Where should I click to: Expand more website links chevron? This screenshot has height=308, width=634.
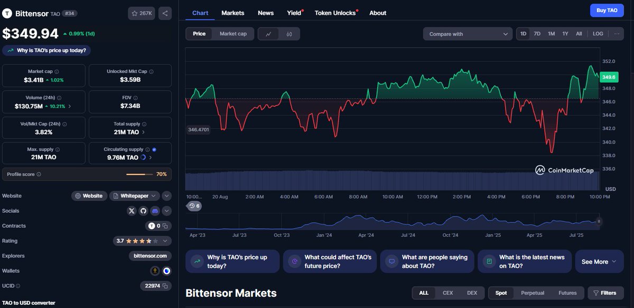(167, 196)
